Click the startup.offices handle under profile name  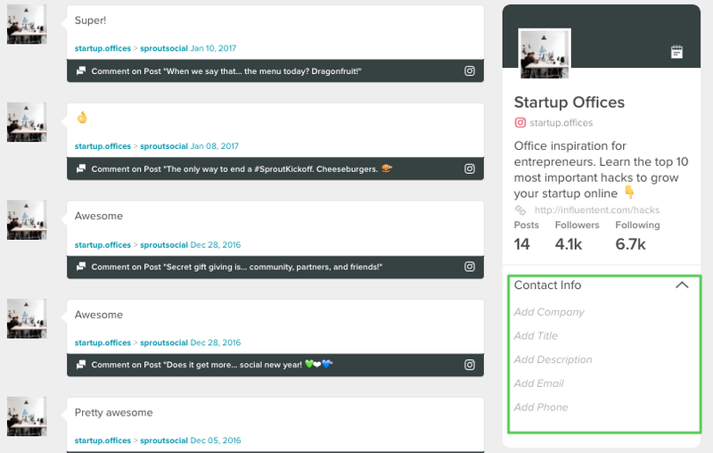point(561,123)
